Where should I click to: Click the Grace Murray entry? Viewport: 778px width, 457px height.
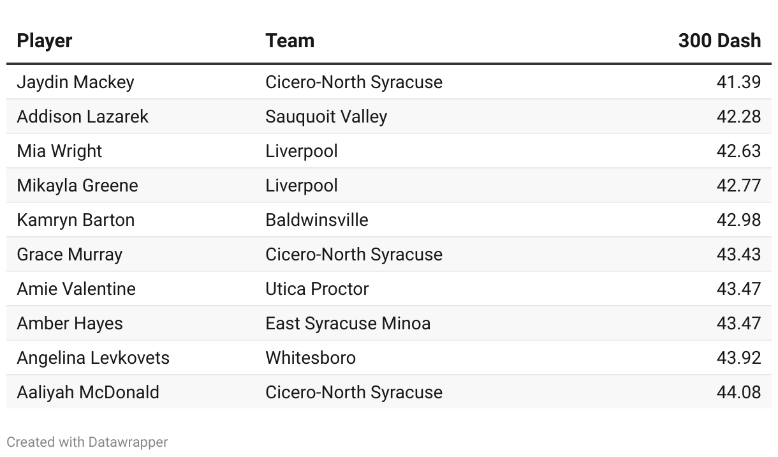(69, 255)
